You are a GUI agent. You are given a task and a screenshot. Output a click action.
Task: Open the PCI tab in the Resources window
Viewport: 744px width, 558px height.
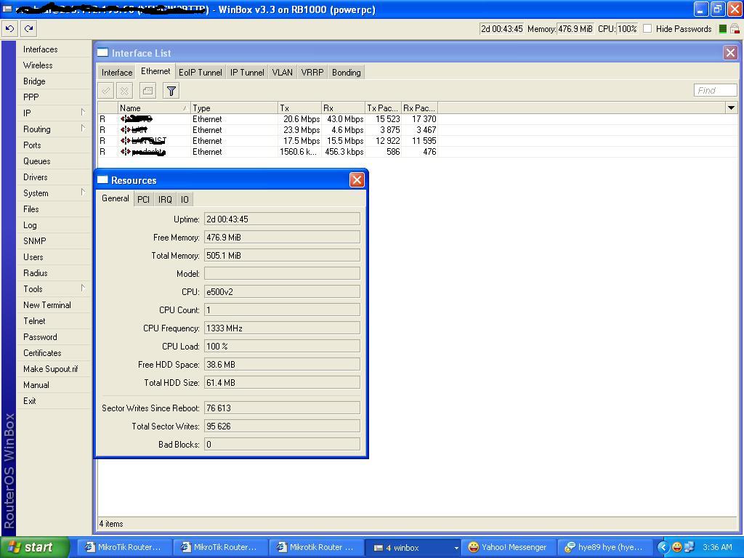click(x=143, y=198)
